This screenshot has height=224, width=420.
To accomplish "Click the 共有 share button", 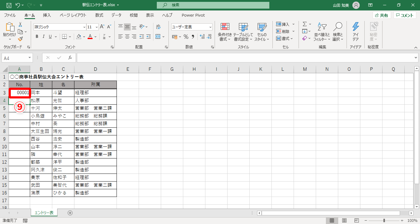I will 382,15.
